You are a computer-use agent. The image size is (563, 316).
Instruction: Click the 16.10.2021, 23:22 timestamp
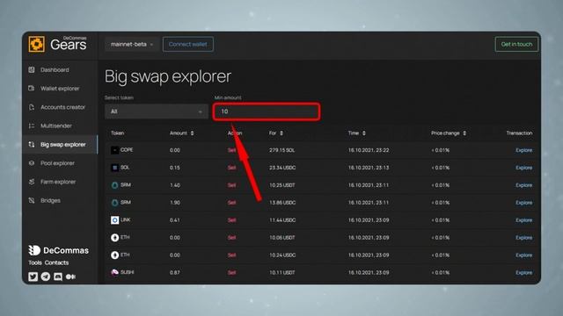click(x=369, y=150)
